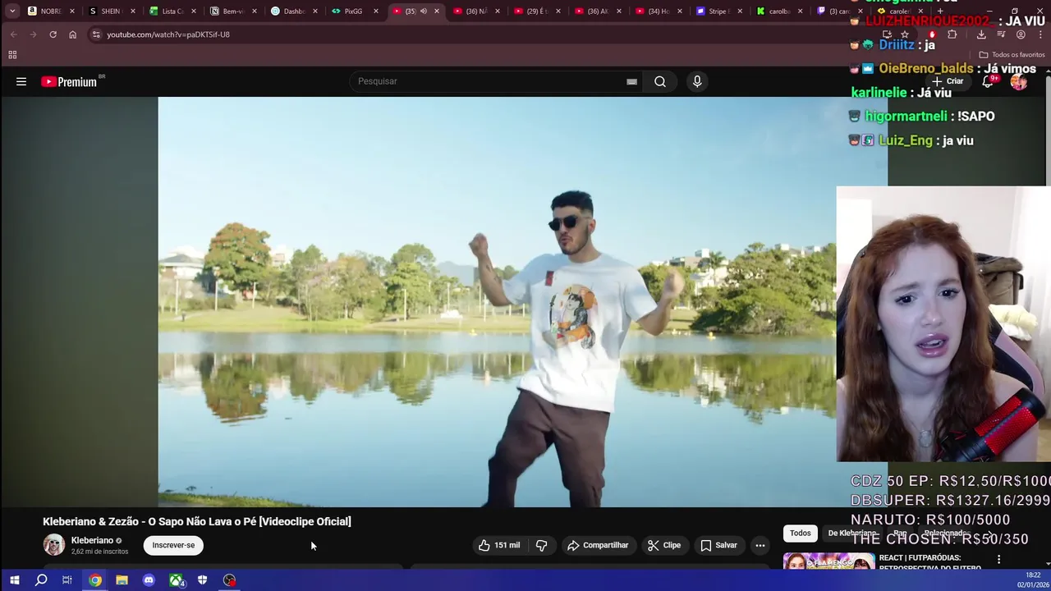Open Kleberiano channel avatar

pos(54,545)
